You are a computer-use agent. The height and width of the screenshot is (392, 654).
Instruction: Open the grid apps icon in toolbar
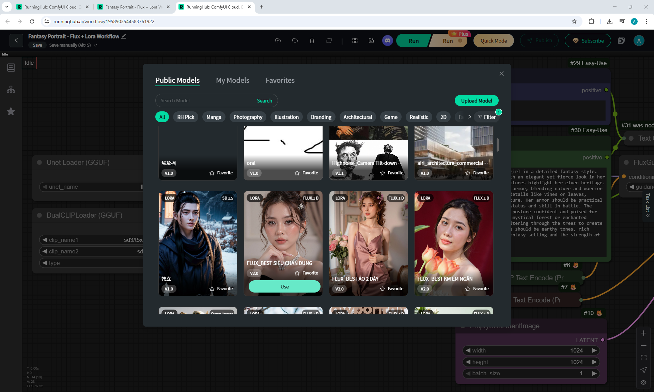click(355, 41)
